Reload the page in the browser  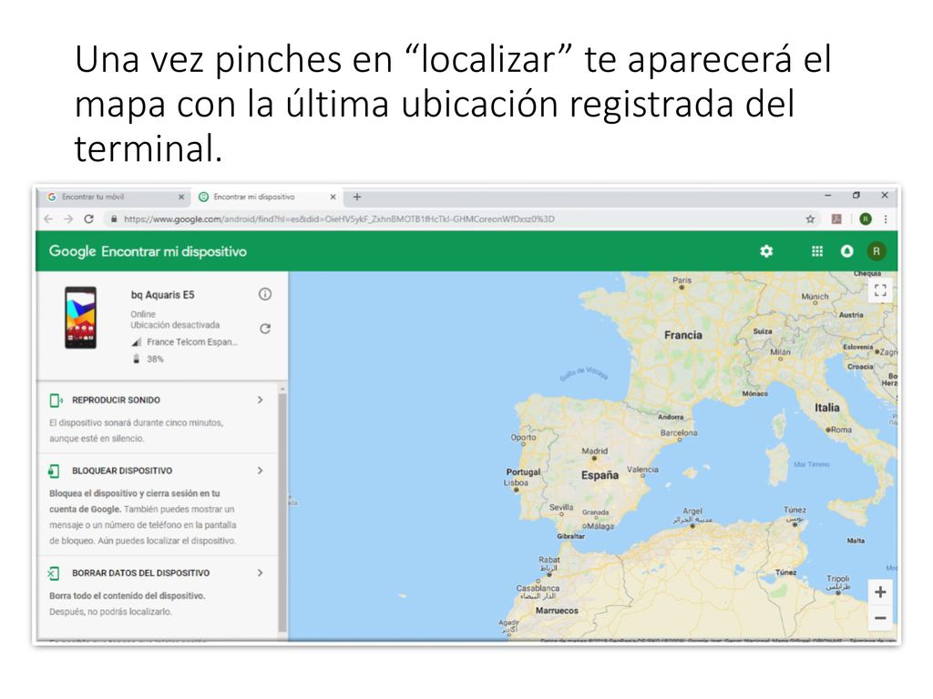tap(88, 218)
